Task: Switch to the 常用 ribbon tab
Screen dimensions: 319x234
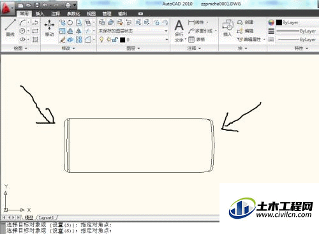Action: (24, 13)
